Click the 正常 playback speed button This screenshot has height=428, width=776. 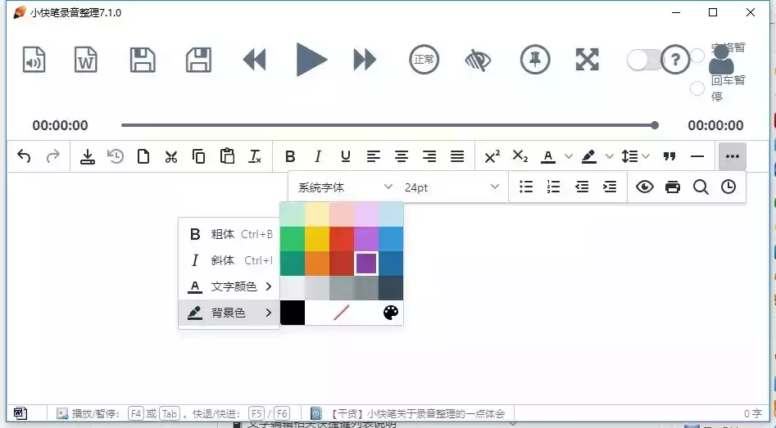point(424,60)
